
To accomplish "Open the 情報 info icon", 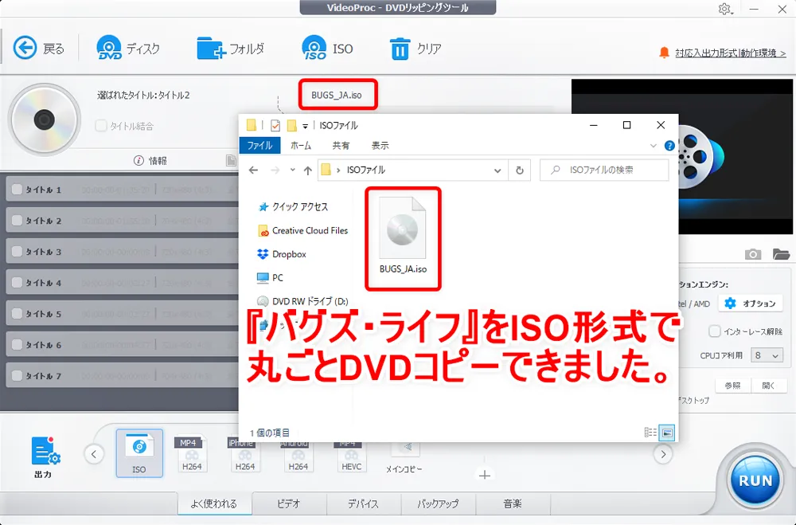I will [x=139, y=161].
